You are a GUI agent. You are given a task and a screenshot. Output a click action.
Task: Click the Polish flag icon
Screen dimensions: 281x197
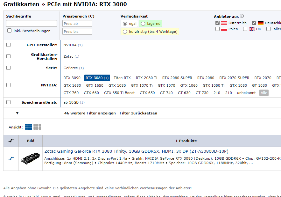(224, 29)
